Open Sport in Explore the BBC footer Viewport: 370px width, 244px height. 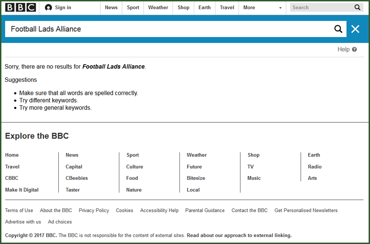[x=133, y=155]
